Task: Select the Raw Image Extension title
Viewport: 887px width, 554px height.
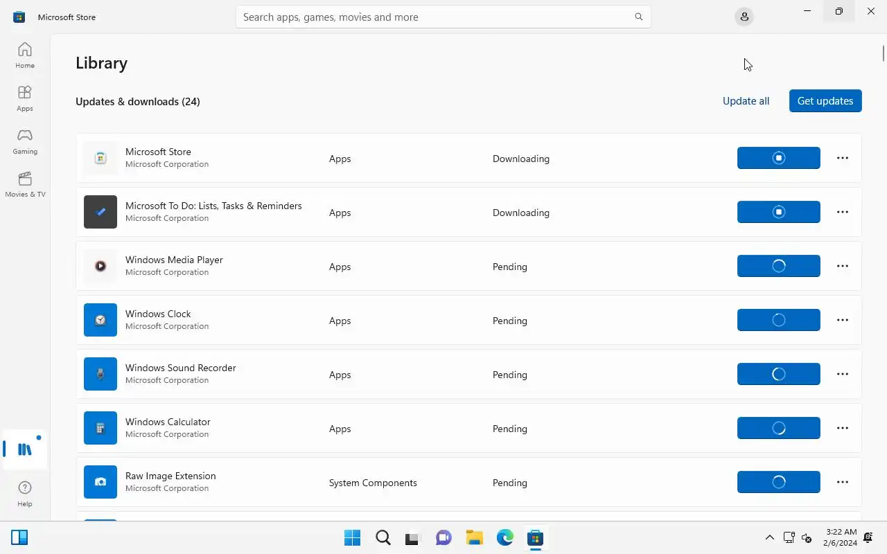Action: pyautogui.click(x=170, y=476)
